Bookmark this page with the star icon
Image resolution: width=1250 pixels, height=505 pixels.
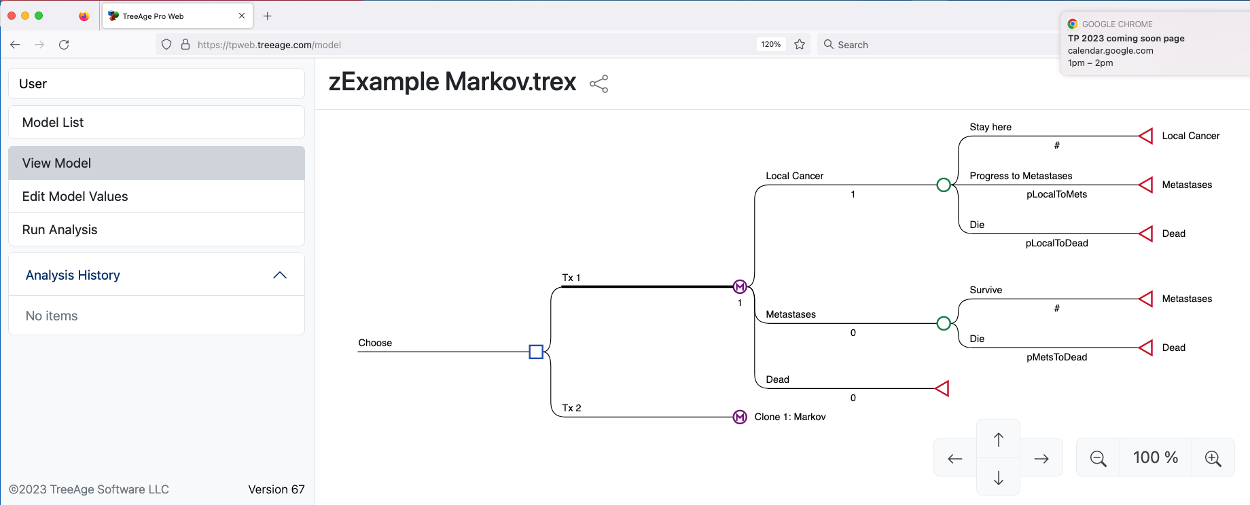coord(800,44)
